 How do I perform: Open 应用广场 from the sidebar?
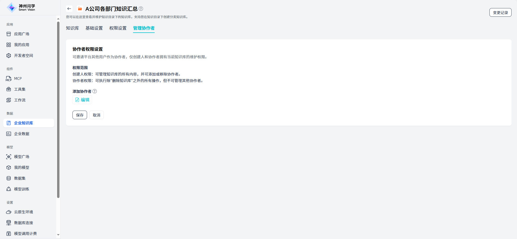22,34
